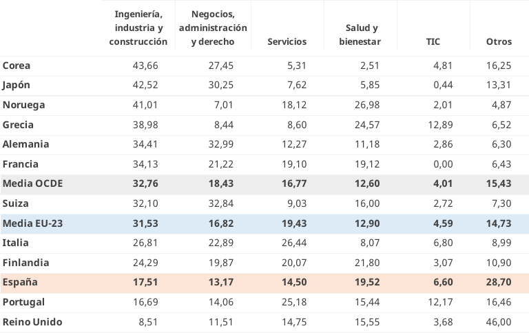
Task: Click the Media EU-23 row label
Action: pos(33,223)
